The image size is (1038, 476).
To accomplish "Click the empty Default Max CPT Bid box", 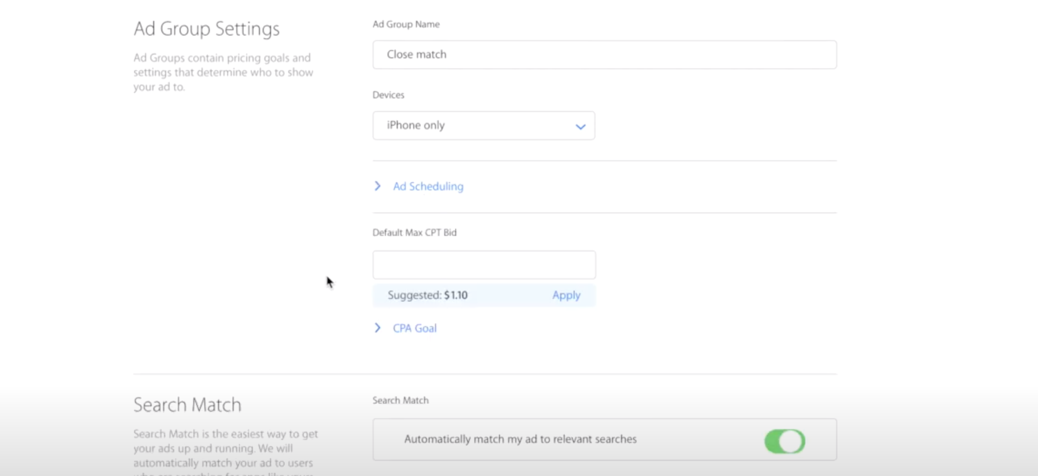I will (x=483, y=264).
